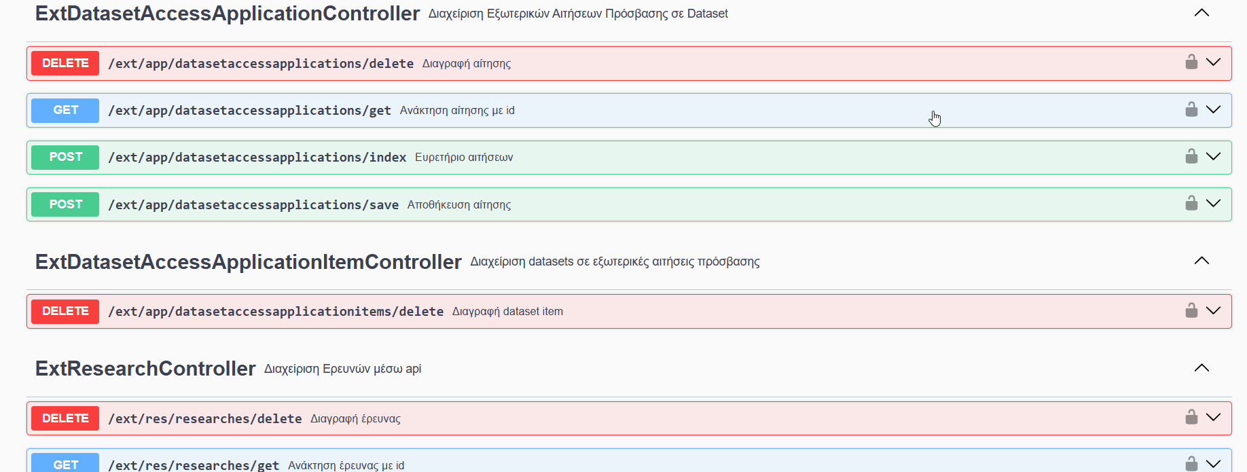This screenshot has width=1247, height=472.
Task: Click the ExtResearchController heading title
Action: (145, 369)
